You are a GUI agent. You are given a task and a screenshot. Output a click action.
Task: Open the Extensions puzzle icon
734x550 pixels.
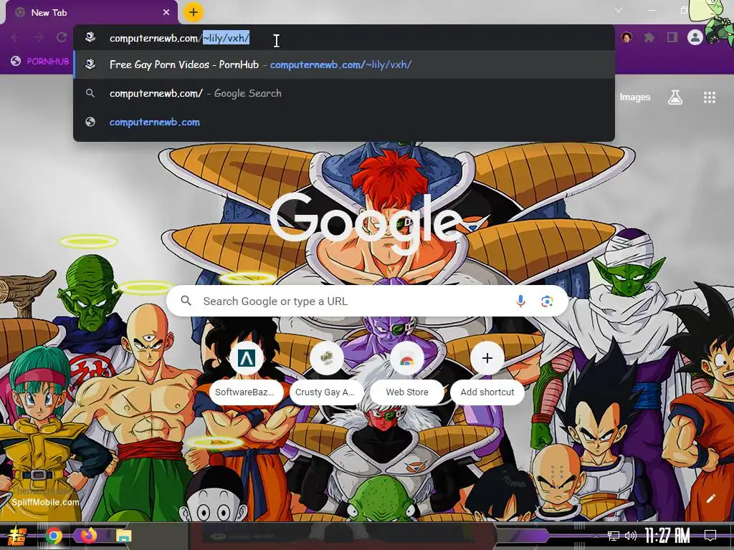(x=649, y=37)
